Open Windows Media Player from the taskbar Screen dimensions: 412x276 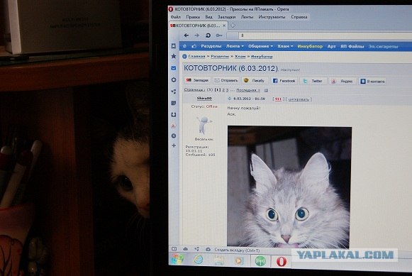click(x=239, y=261)
